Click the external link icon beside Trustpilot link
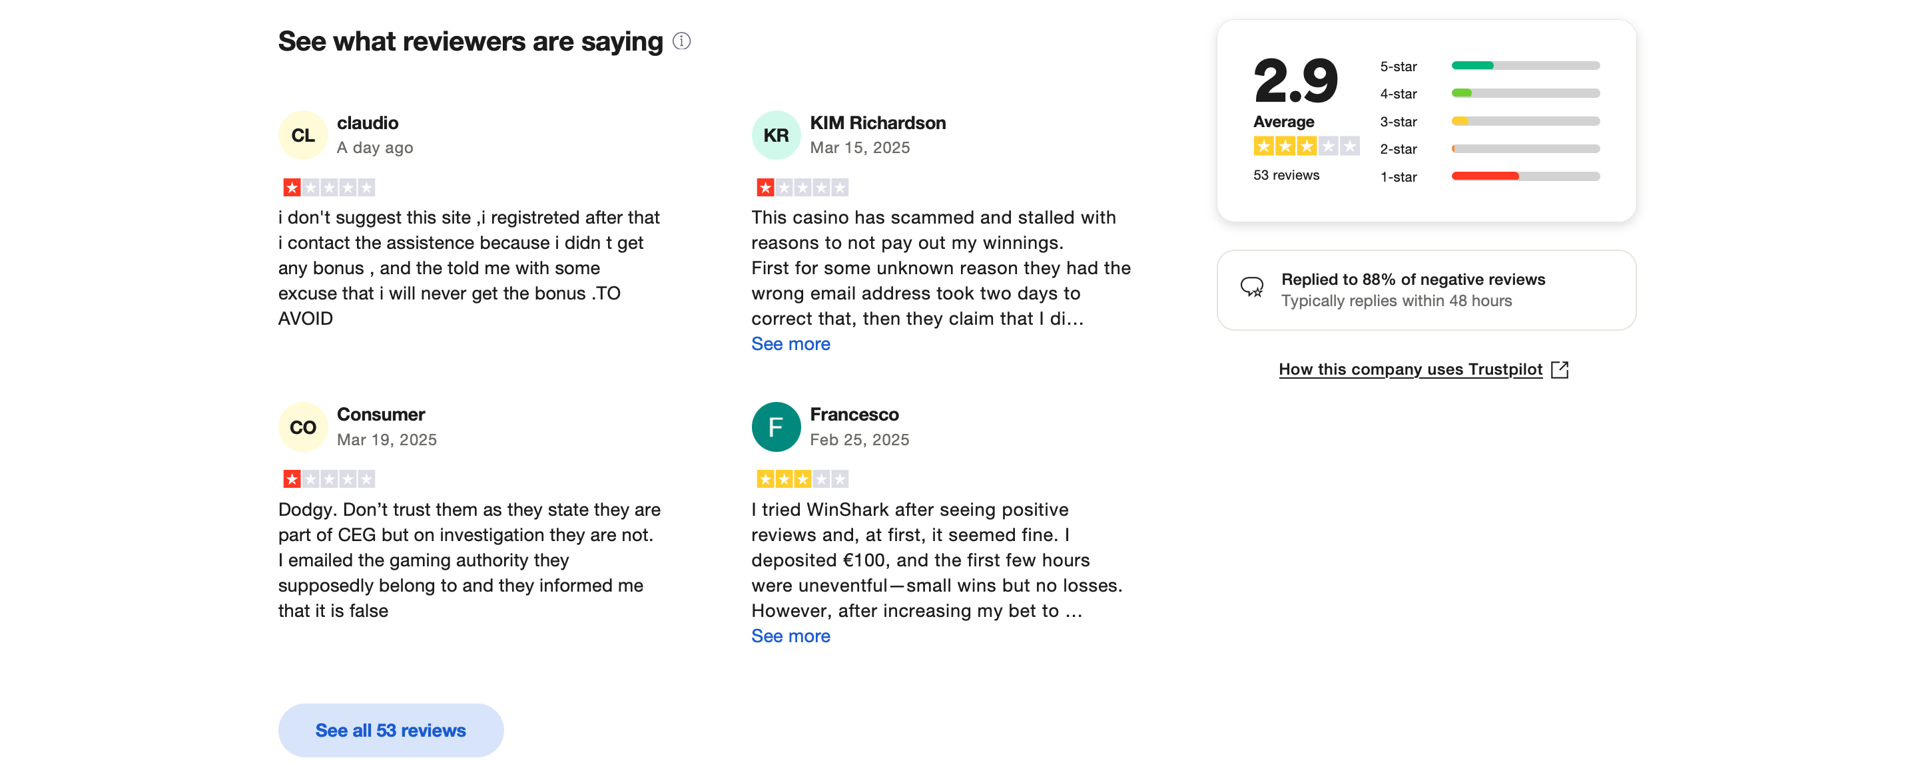The height and width of the screenshot is (776, 1910). [1560, 369]
